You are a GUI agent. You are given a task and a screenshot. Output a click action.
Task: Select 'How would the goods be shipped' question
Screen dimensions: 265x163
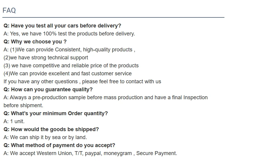pos(51,129)
